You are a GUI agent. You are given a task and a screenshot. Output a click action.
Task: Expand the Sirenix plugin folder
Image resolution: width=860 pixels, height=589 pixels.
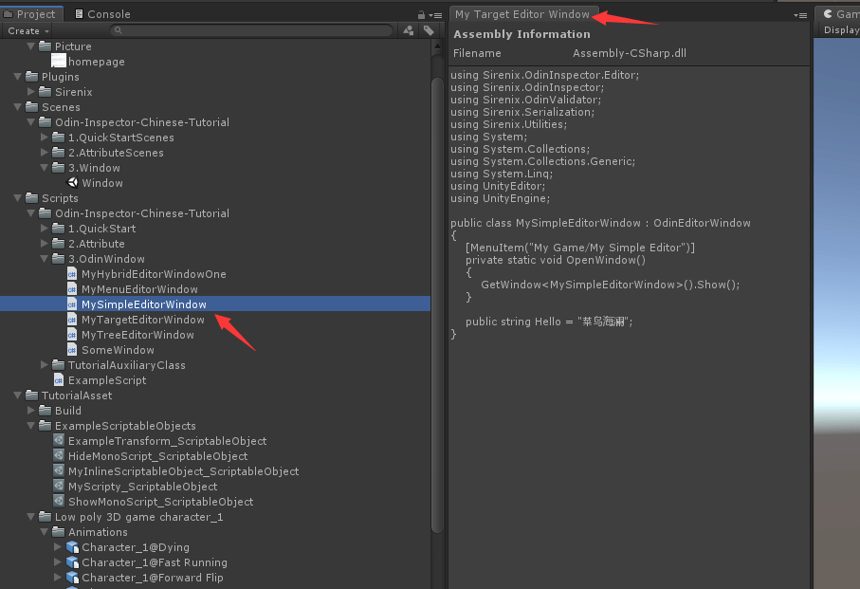[31, 92]
